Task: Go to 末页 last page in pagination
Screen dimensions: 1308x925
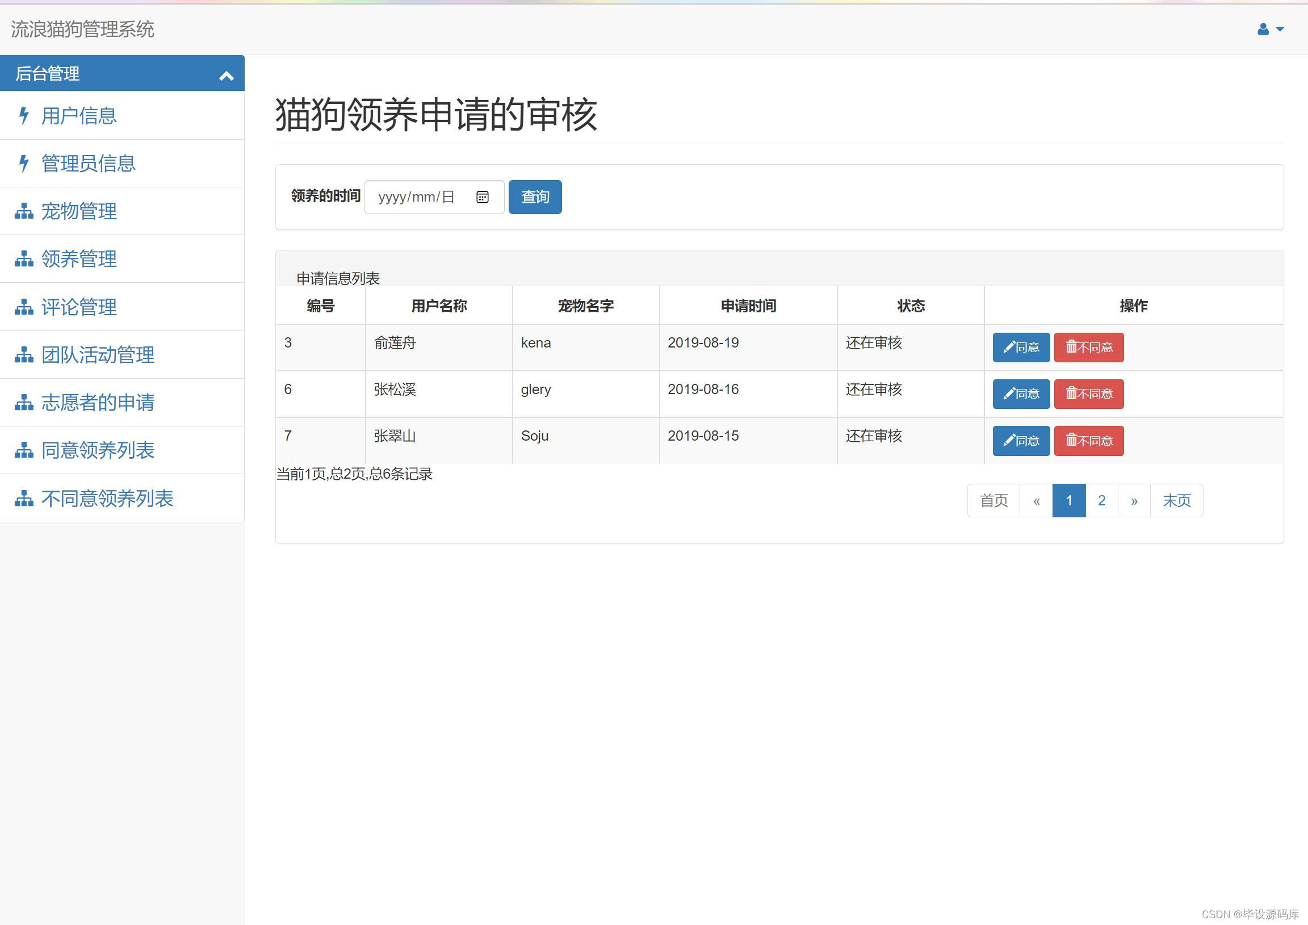Action: [x=1177, y=501]
